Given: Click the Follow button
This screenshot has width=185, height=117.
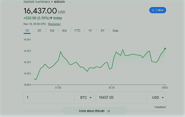Looking at the screenshot, I should click(x=158, y=10).
